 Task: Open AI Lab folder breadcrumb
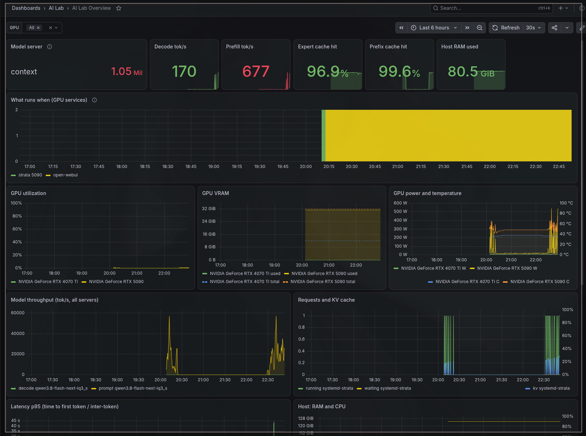pyautogui.click(x=56, y=8)
